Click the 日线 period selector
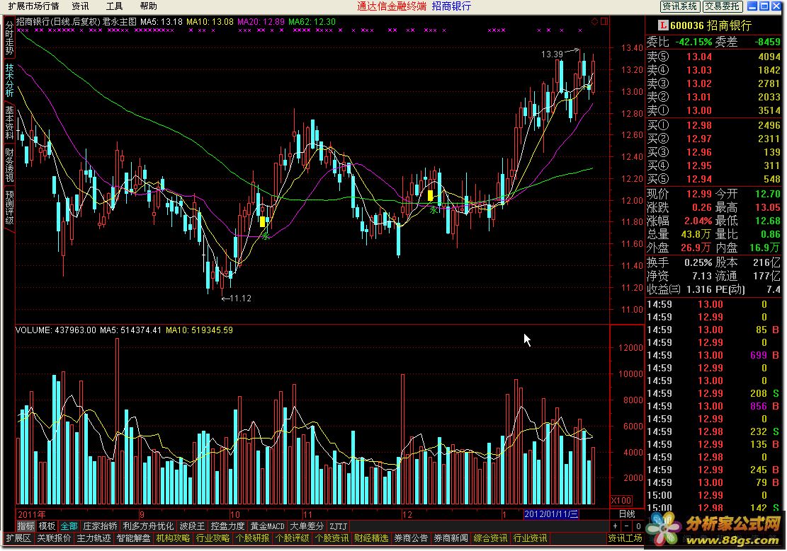Viewport: 787px width, 551px height. tap(627, 514)
